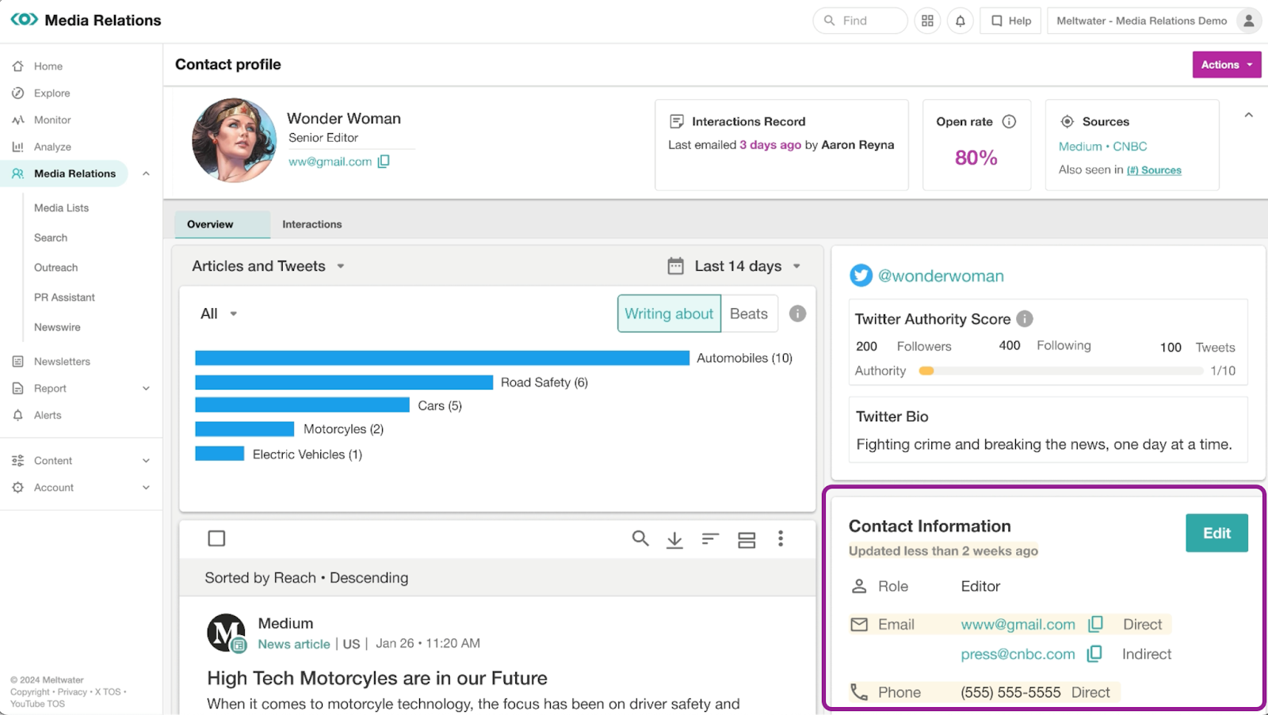Open the High Tech Motorcyles article headline

(377, 679)
